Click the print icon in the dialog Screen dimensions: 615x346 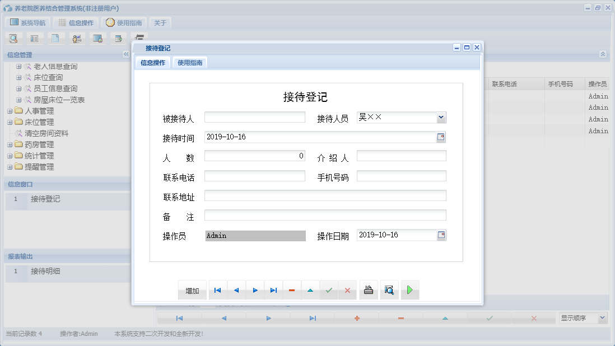click(x=369, y=289)
